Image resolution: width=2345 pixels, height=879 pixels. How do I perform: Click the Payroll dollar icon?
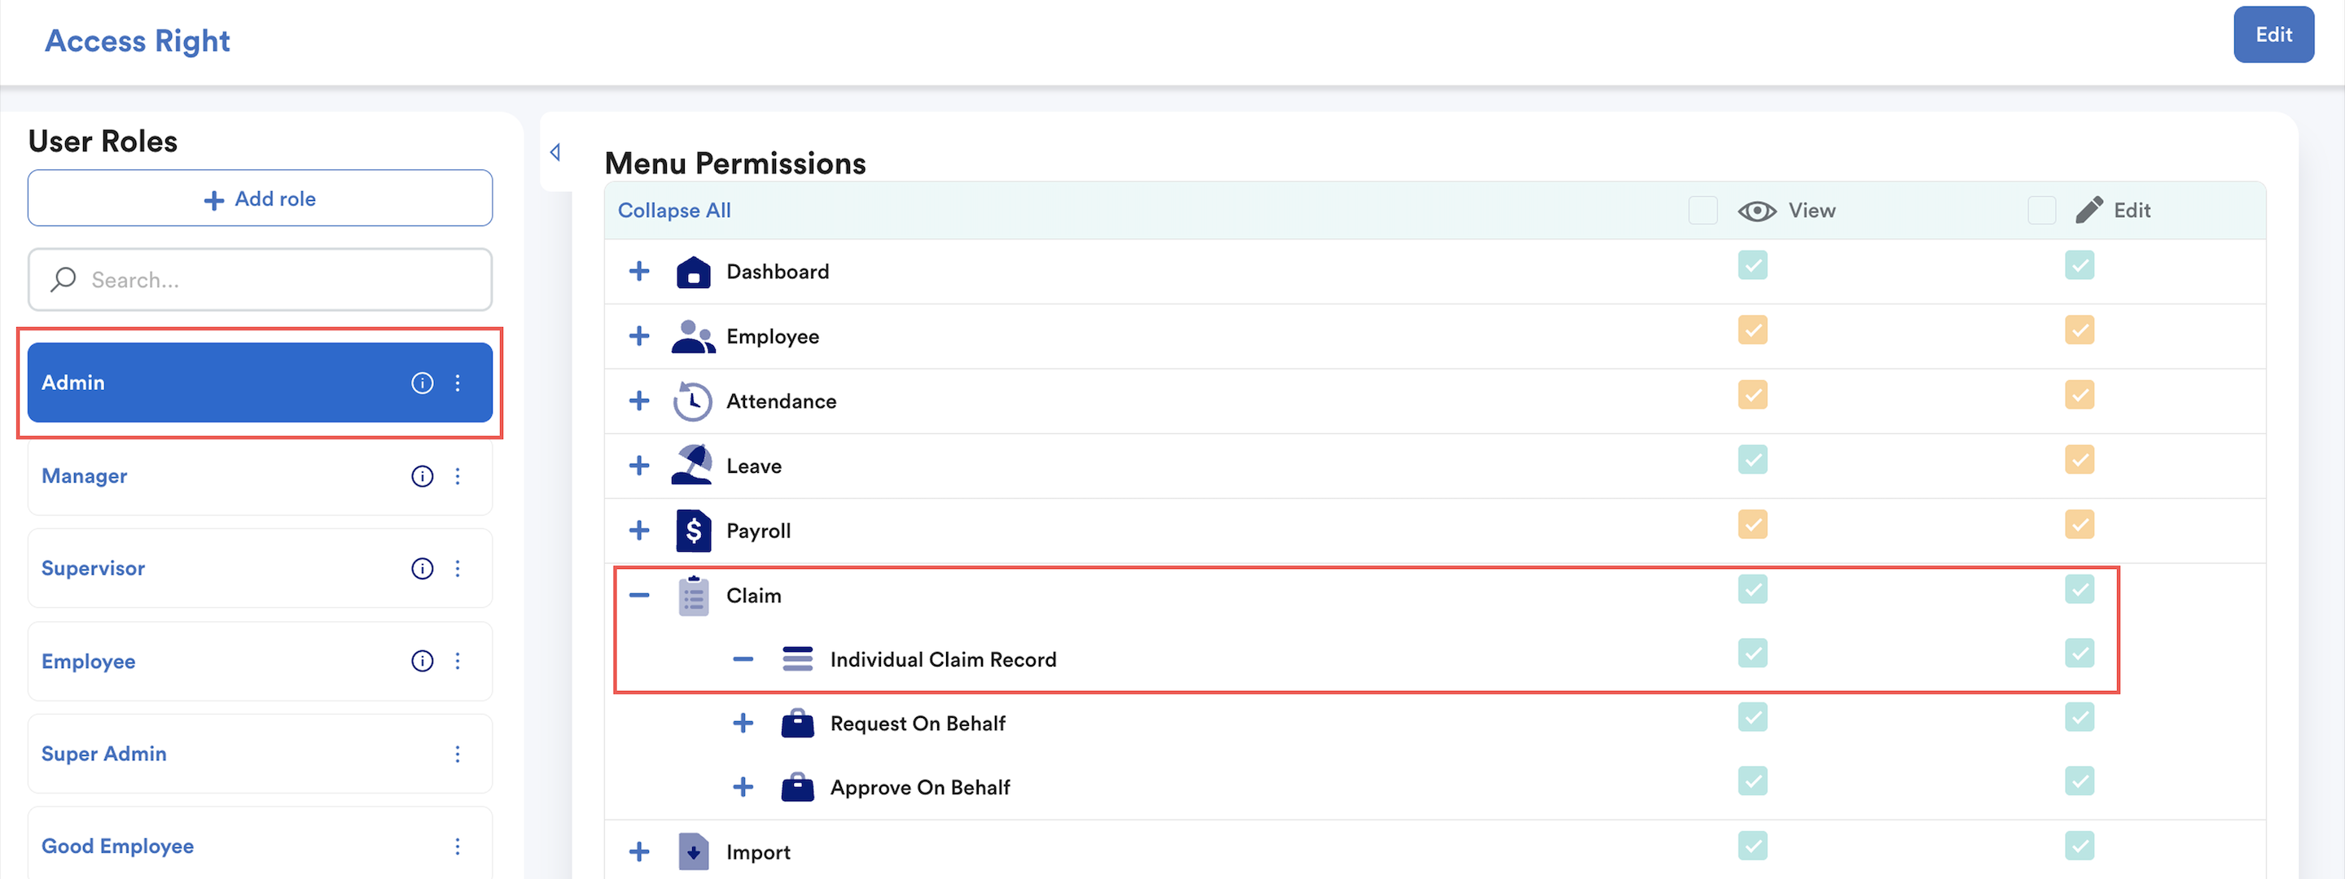[x=693, y=531]
